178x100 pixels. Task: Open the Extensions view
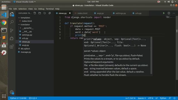(12, 47)
